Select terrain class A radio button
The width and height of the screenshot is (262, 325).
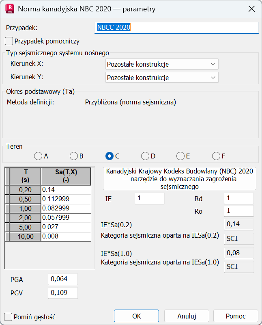pos(38,156)
